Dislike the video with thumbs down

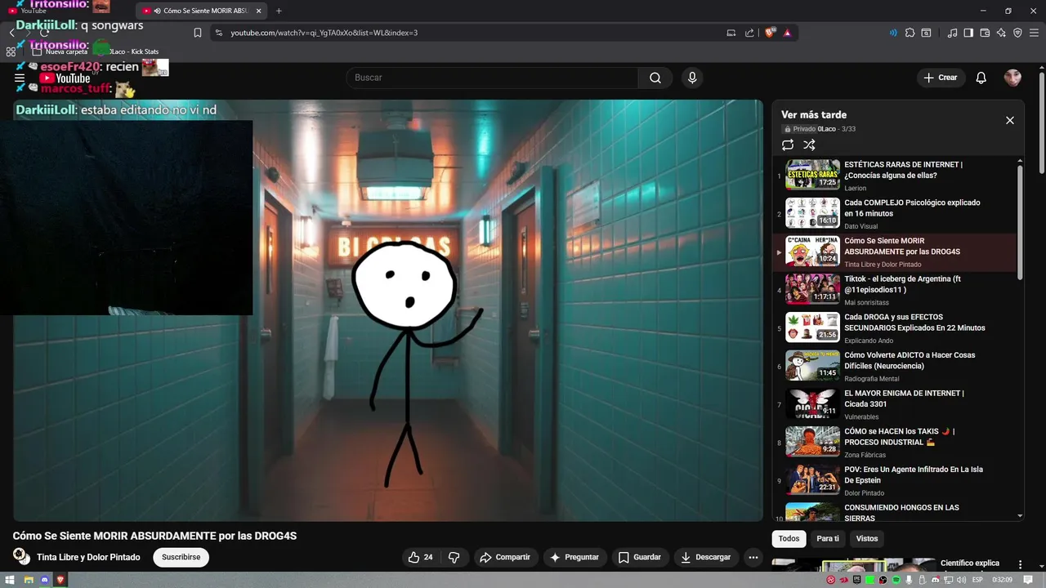coord(454,557)
